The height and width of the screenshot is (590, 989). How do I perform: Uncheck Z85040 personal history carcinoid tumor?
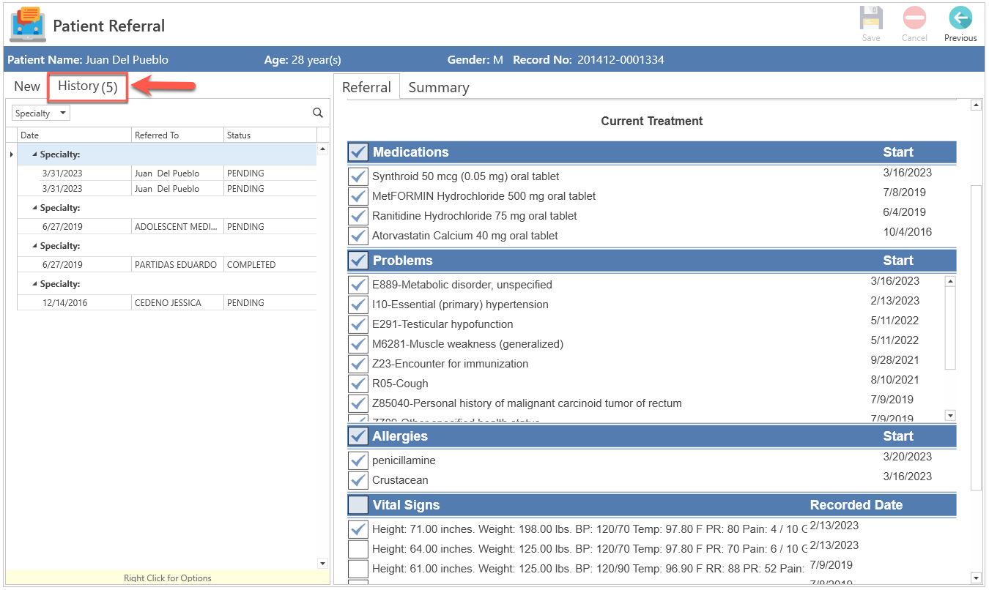click(358, 403)
